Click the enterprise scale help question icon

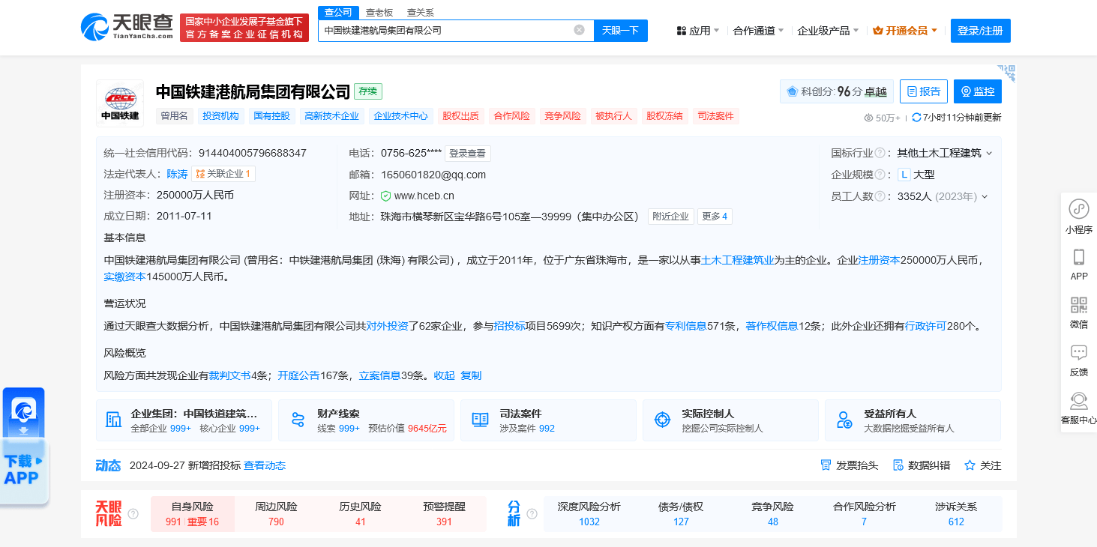pos(880,175)
